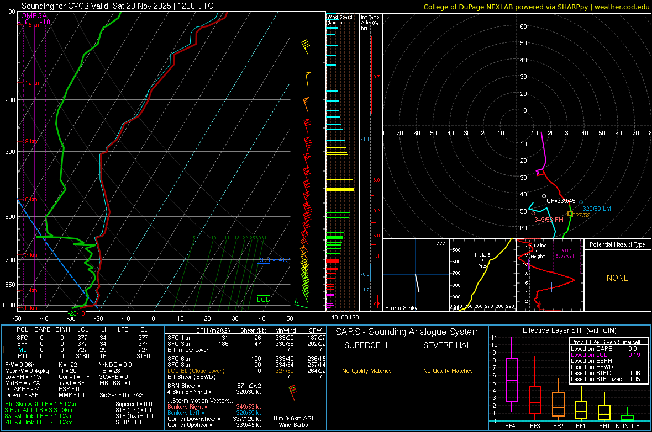Click the OMEGA label on the skew-T
The image size is (652, 432).
point(34,16)
